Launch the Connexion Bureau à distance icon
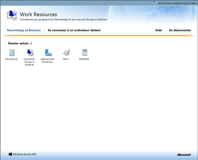 (x=30, y=53)
